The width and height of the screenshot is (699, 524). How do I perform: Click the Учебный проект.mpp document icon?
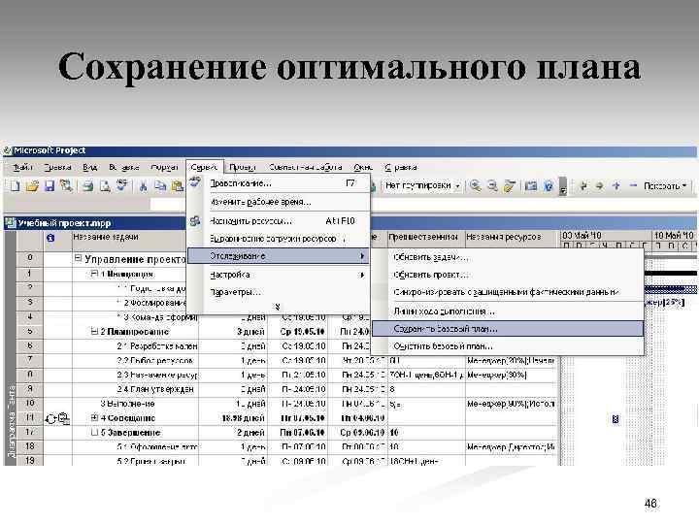(11, 222)
